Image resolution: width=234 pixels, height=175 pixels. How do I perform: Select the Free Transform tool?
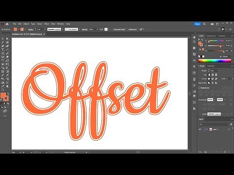pyautogui.click(x=7, y=64)
